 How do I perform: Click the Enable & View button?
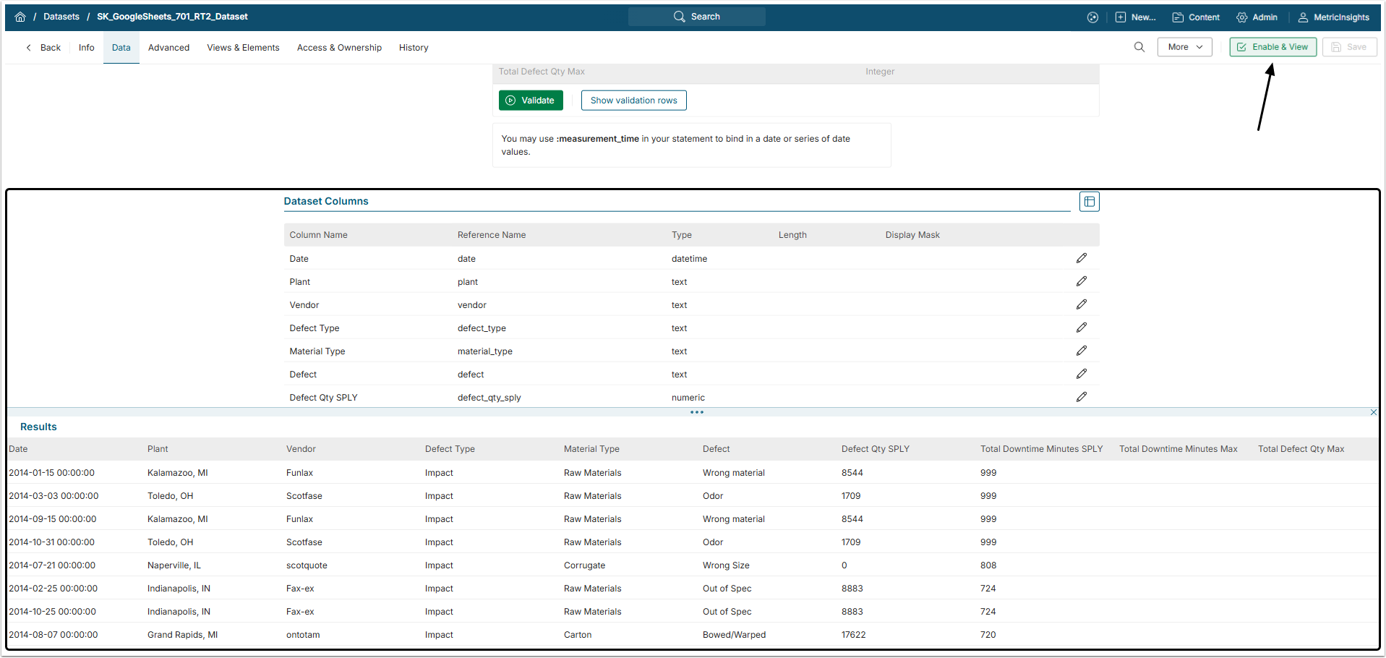[x=1272, y=47]
